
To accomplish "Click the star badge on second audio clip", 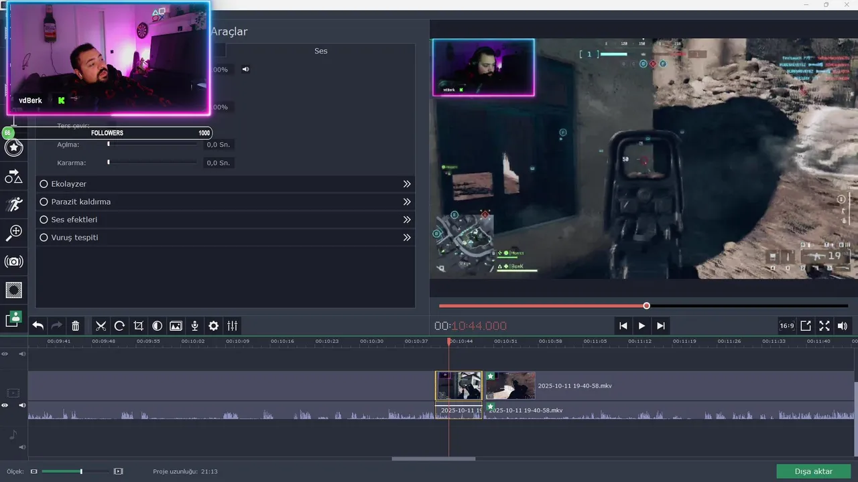I will click(x=490, y=406).
